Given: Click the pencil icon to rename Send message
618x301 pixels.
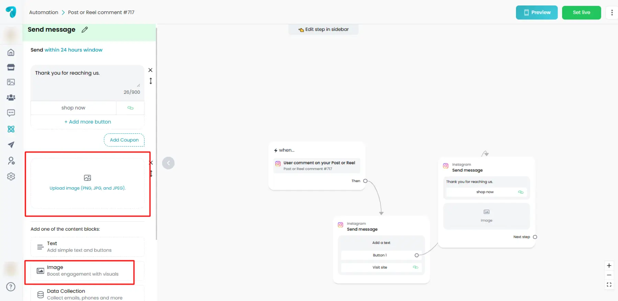Looking at the screenshot, I should tap(84, 30).
